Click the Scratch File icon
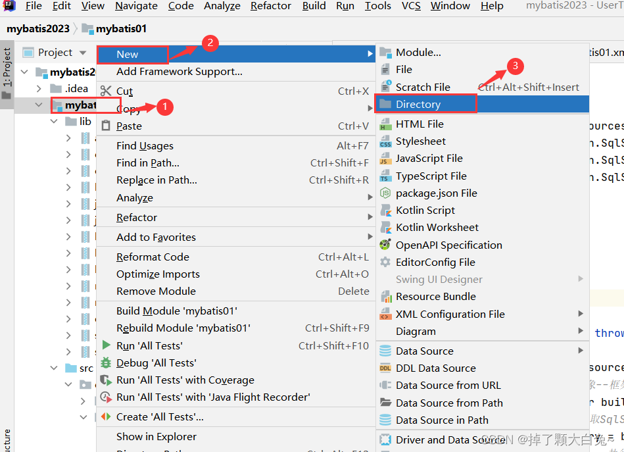Viewport: 624px width, 452px height. [385, 86]
